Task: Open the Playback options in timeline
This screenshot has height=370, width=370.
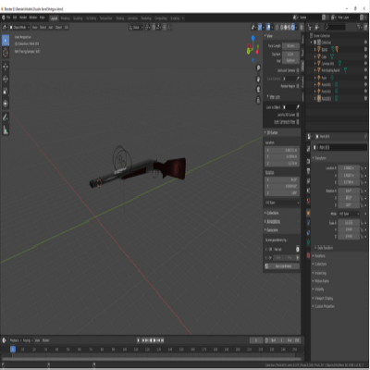Action: [x=15, y=340]
